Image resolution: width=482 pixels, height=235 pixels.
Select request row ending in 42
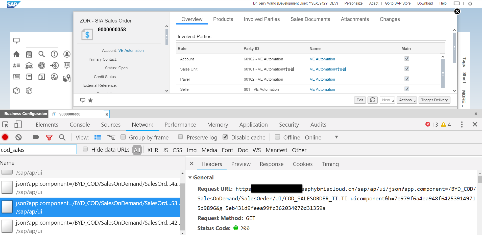(90, 227)
